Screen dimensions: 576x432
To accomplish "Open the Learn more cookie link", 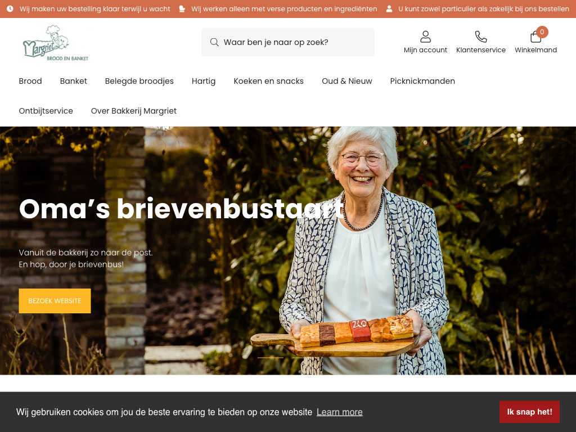I will [339, 412].
